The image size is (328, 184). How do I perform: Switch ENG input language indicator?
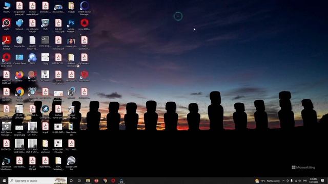pos(305,180)
